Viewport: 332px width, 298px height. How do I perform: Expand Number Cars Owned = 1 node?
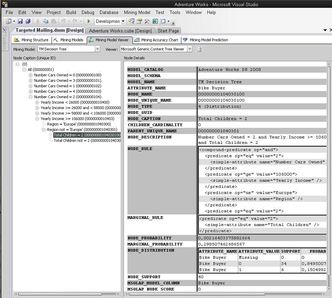click(x=30, y=86)
